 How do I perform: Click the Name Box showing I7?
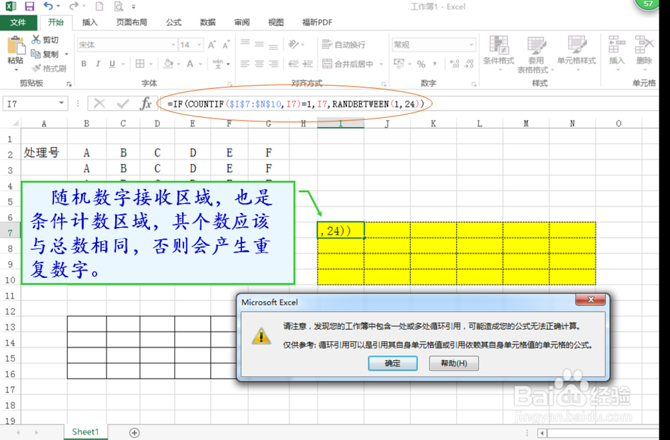30,102
